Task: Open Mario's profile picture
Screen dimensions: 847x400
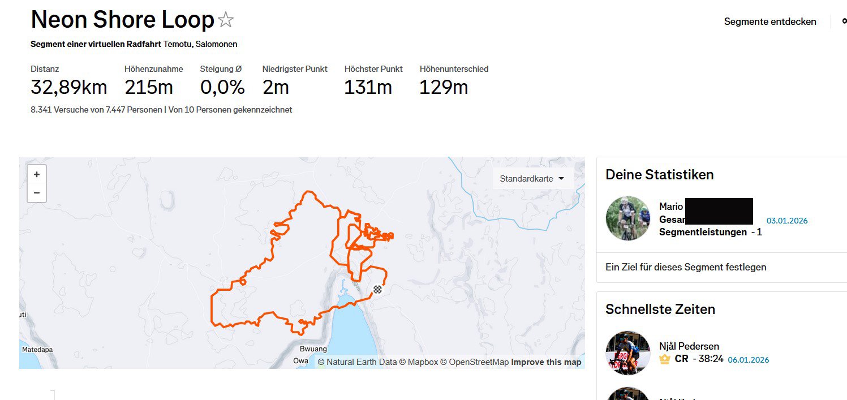Action: click(x=628, y=218)
